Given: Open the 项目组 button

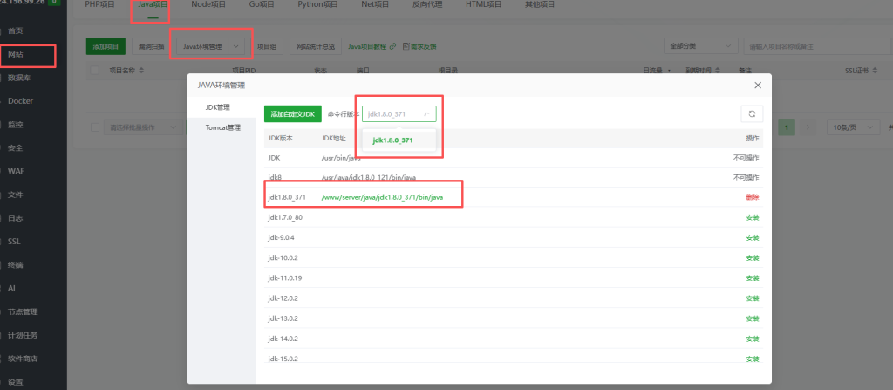Looking at the screenshot, I should click(267, 47).
